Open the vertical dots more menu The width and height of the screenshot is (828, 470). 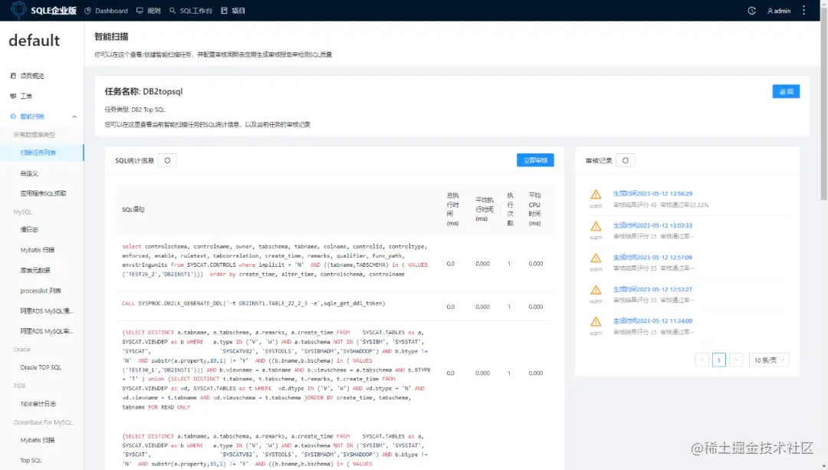pos(803,11)
